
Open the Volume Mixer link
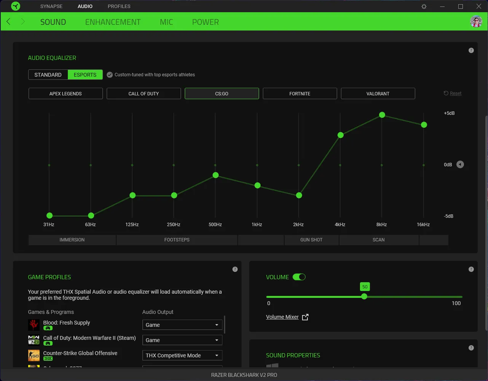282,317
